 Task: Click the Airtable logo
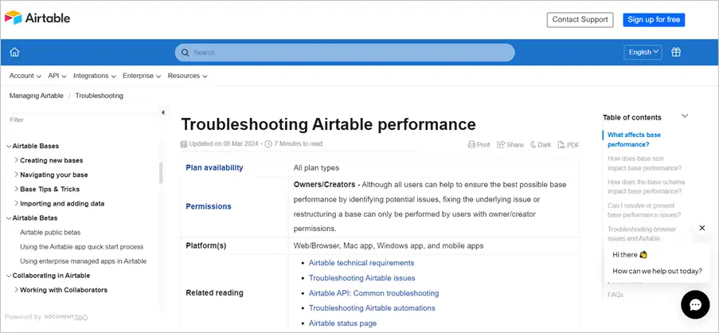point(37,18)
